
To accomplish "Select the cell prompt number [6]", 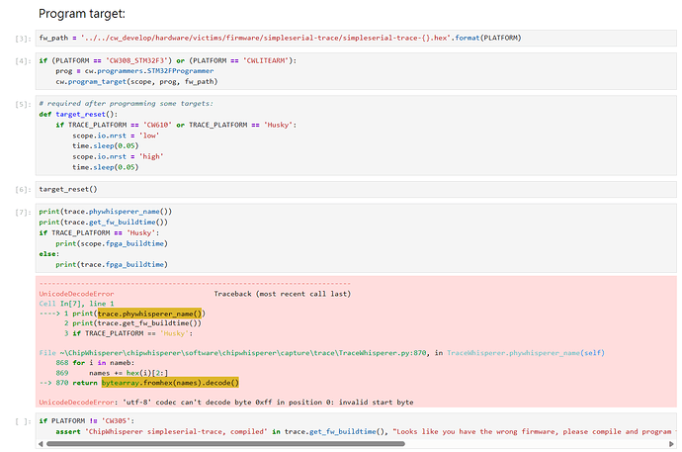I will [x=23, y=189].
